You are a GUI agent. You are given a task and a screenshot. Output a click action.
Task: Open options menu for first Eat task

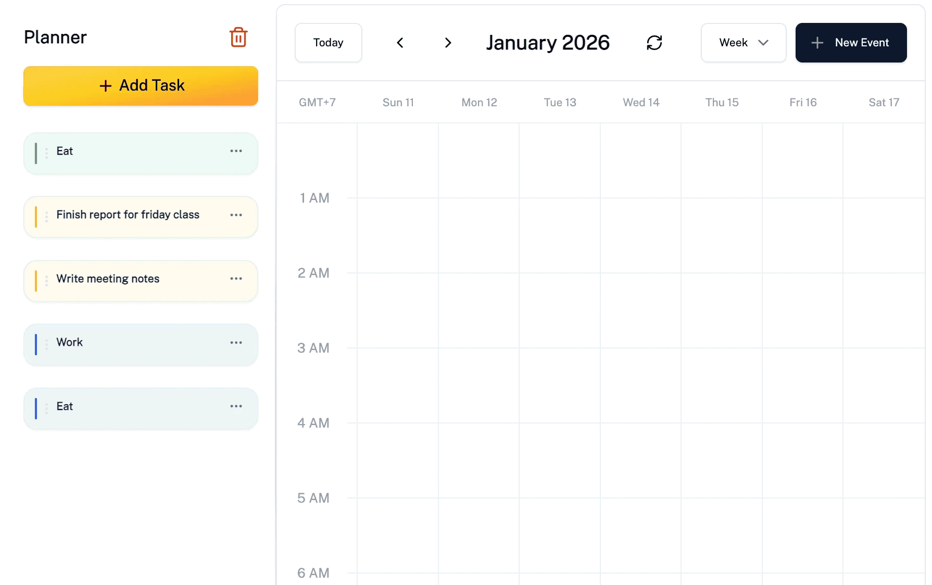(236, 151)
